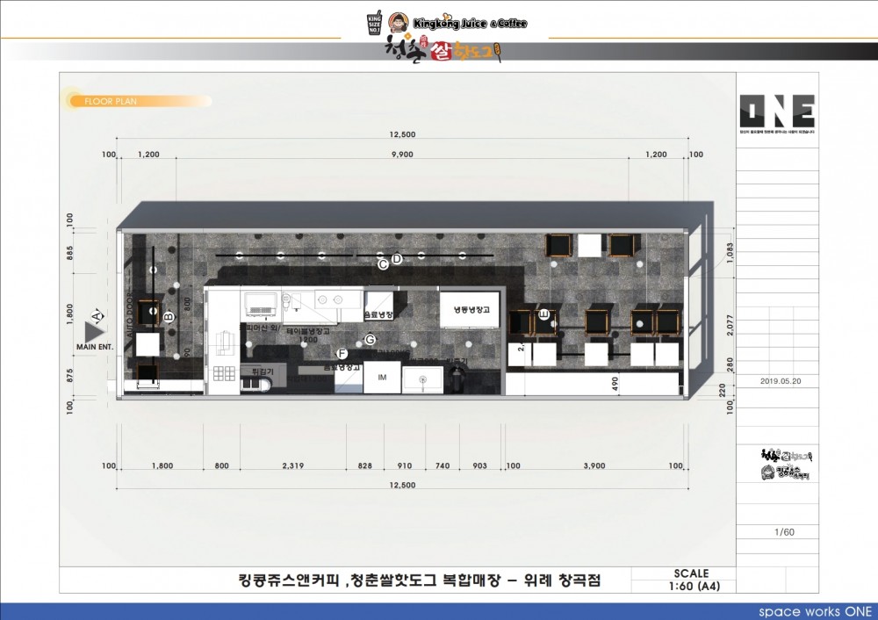This screenshot has width=878, height=620.
Task: Click the circled F section marker
Action: 342,354
